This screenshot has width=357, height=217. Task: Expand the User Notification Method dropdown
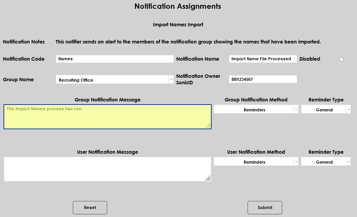[x=256, y=162]
